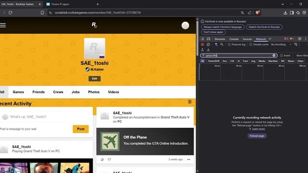Open the Social Club hamburger menu
Screen dimensions: 308x173
[x=3, y=25]
